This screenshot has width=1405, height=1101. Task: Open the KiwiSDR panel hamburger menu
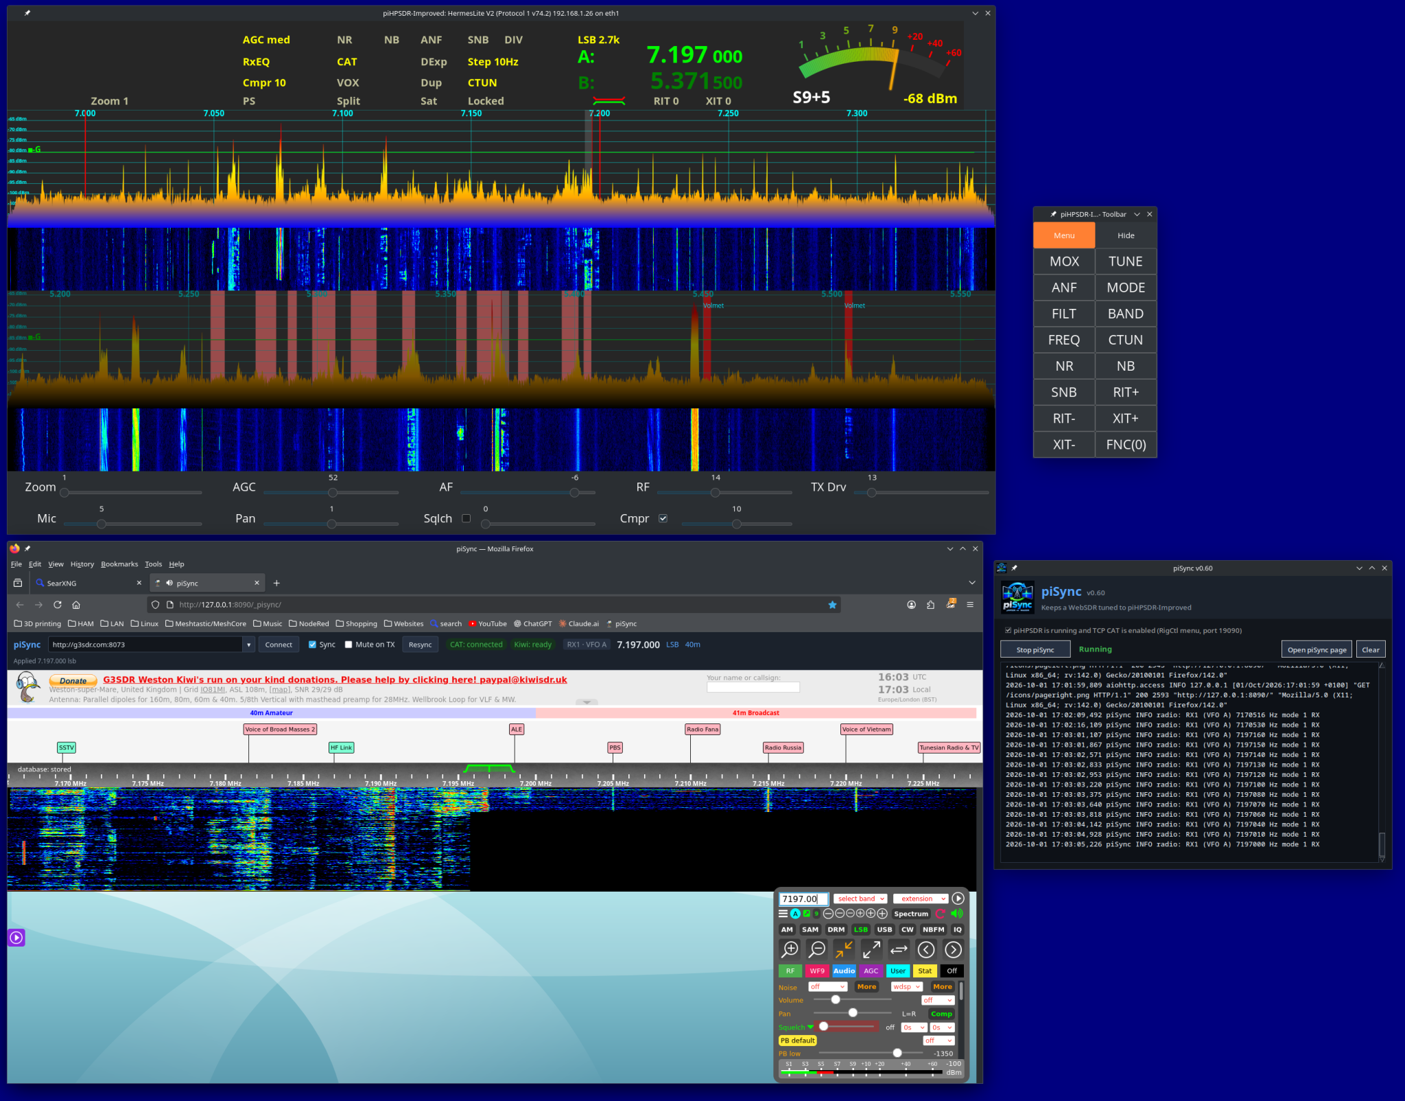pos(783,914)
